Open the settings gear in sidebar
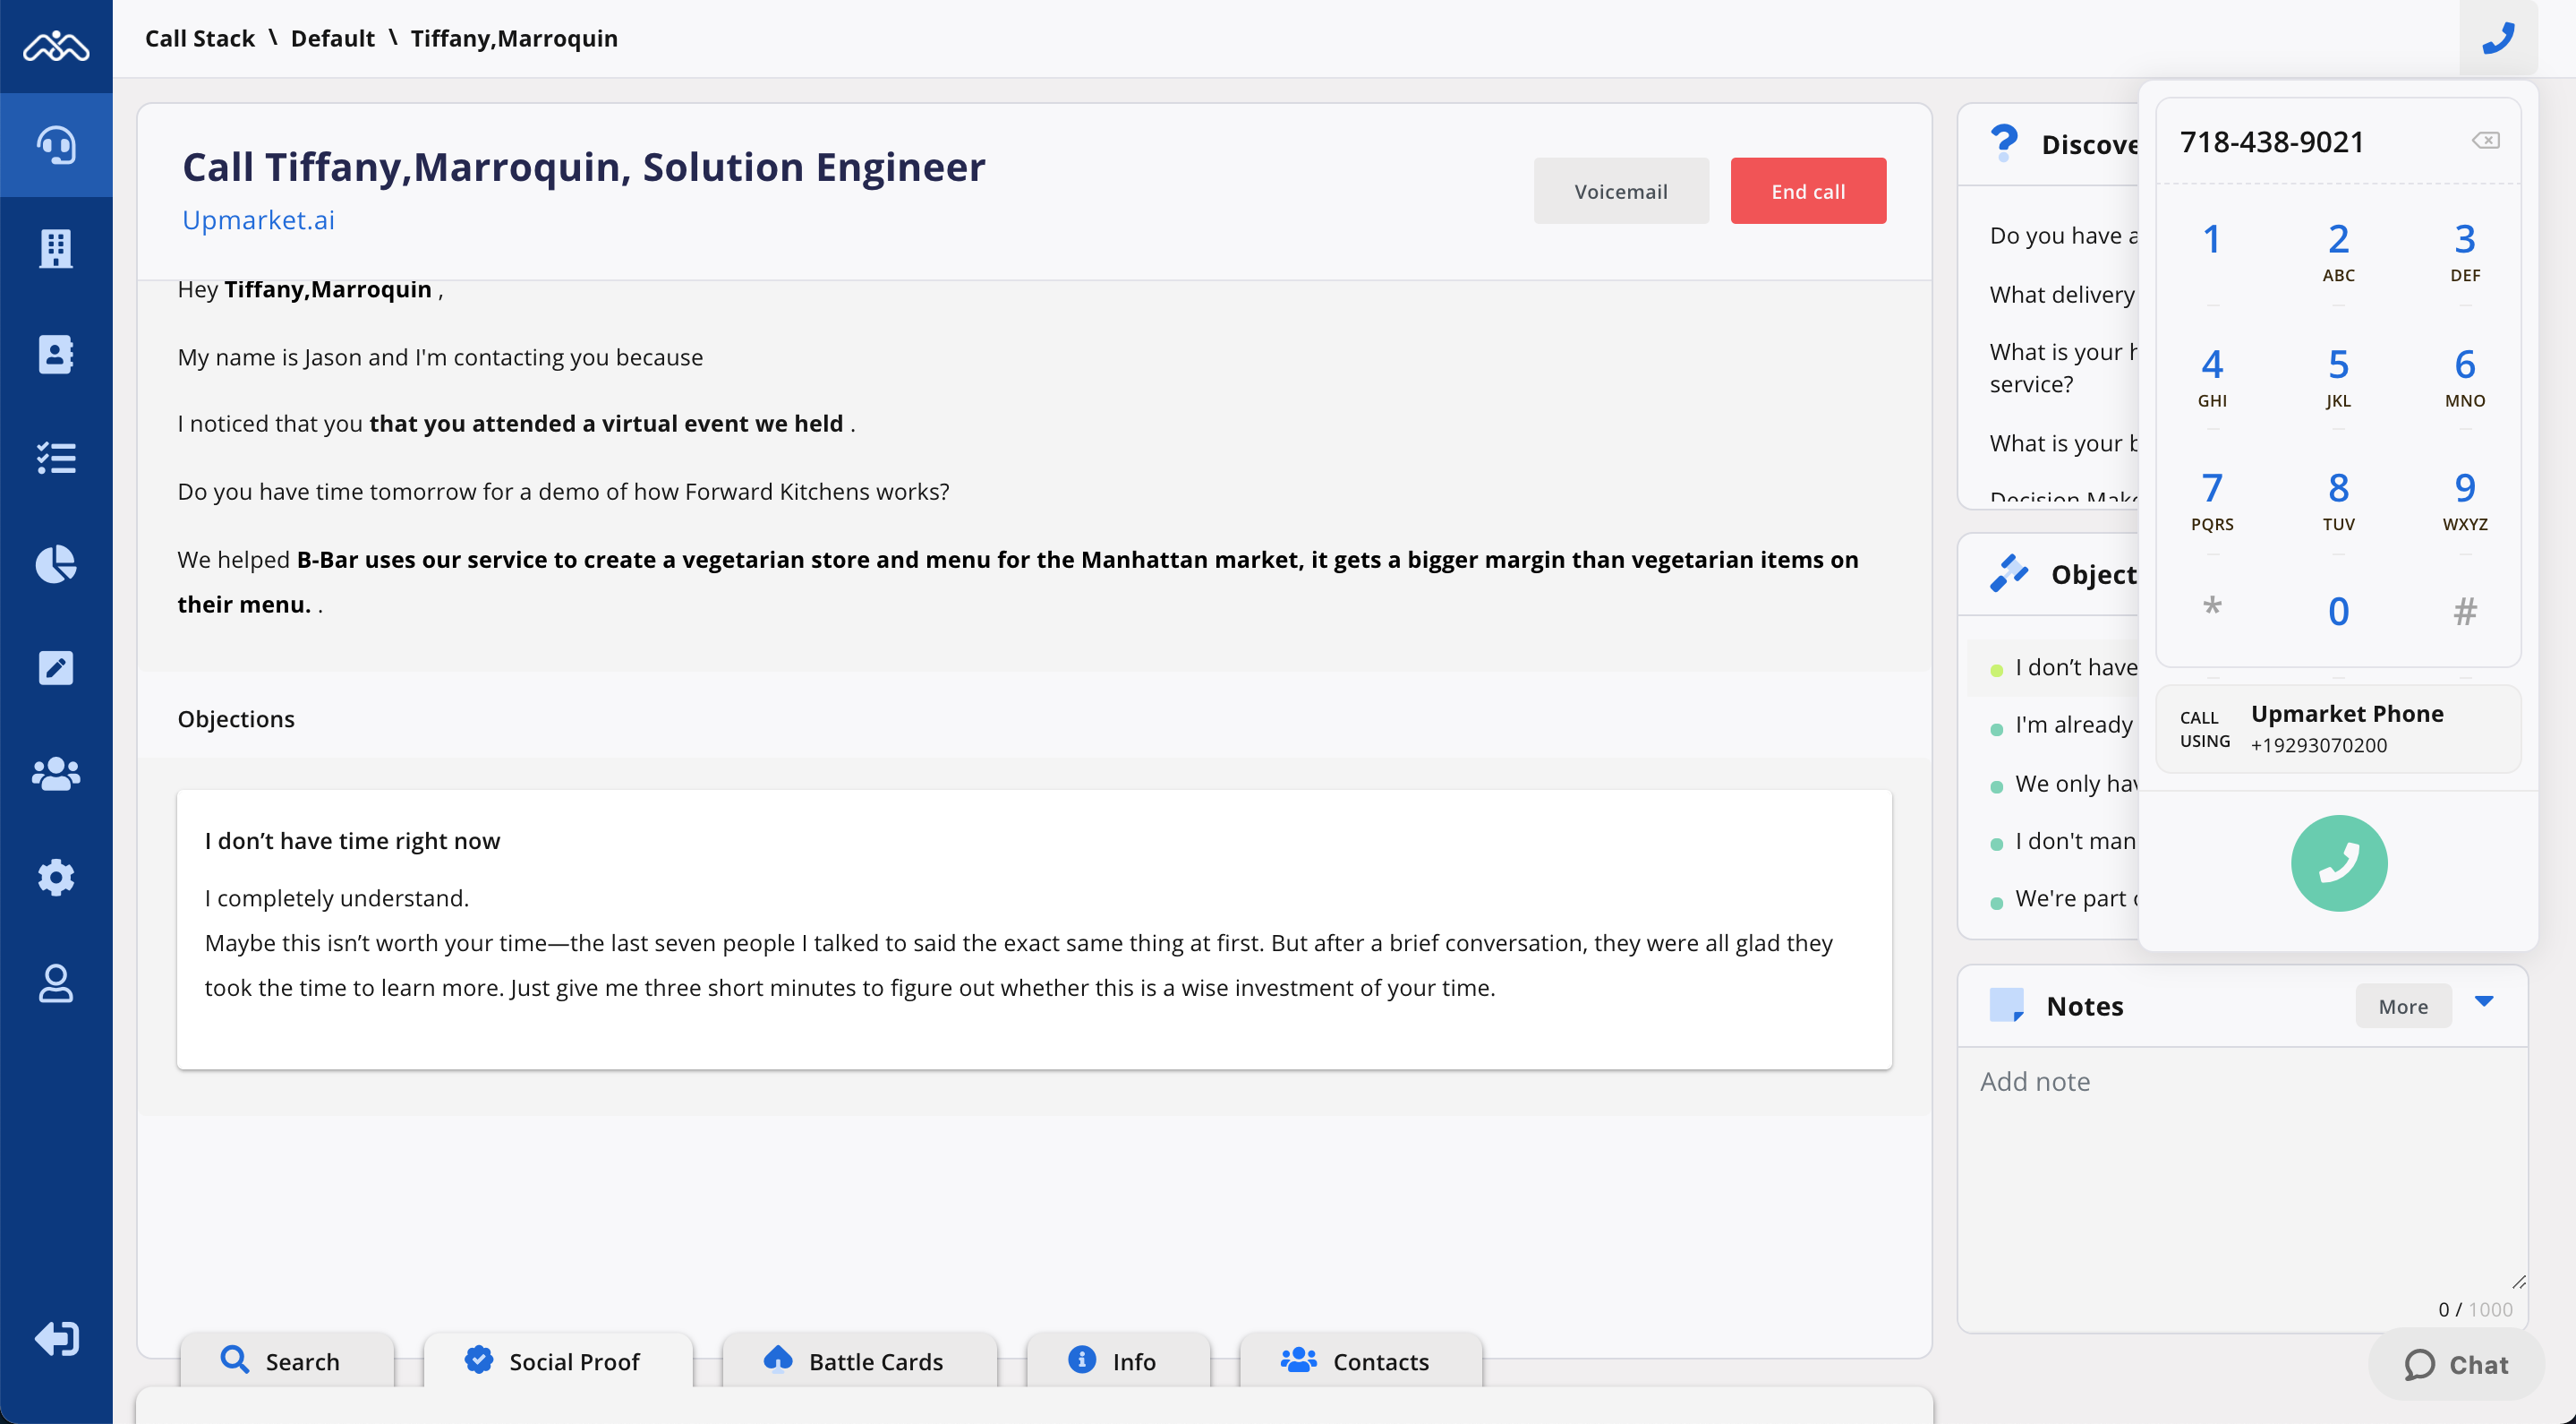 click(56, 878)
